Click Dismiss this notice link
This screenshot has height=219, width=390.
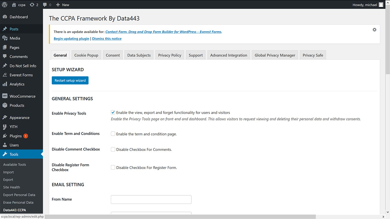(107, 39)
